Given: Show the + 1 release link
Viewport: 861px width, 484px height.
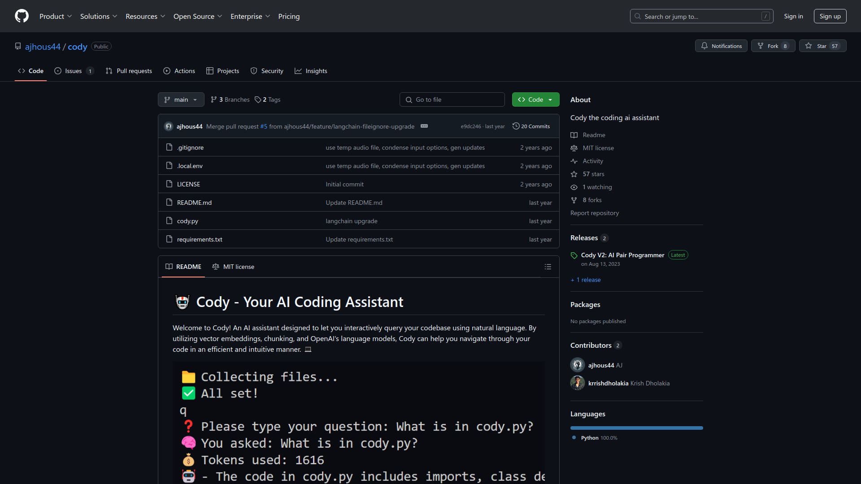Looking at the screenshot, I should point(586,280).
